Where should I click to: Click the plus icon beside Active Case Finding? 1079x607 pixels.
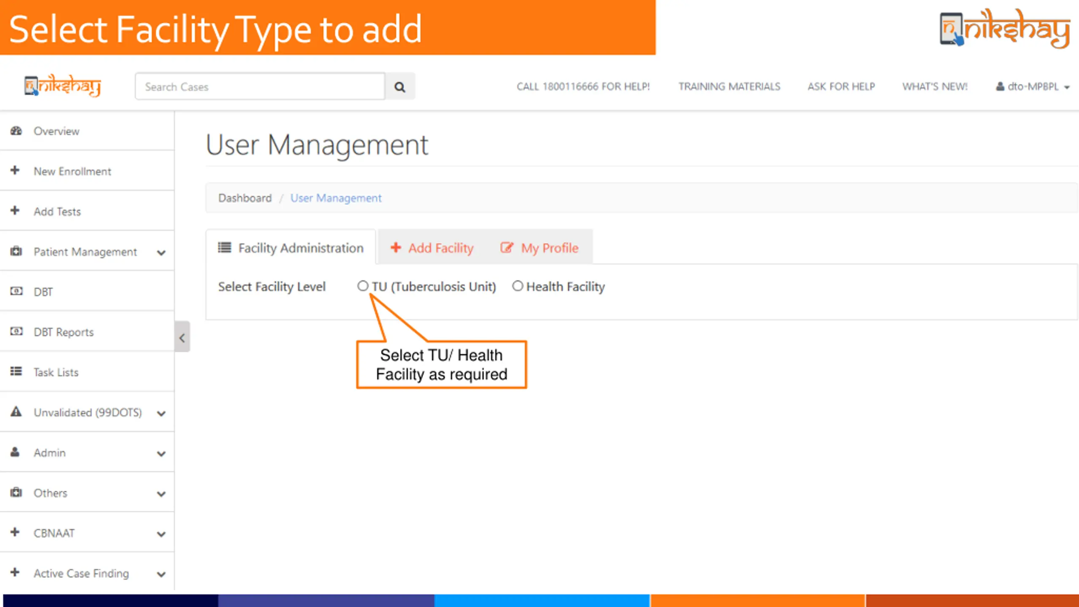tap(15, 572)
